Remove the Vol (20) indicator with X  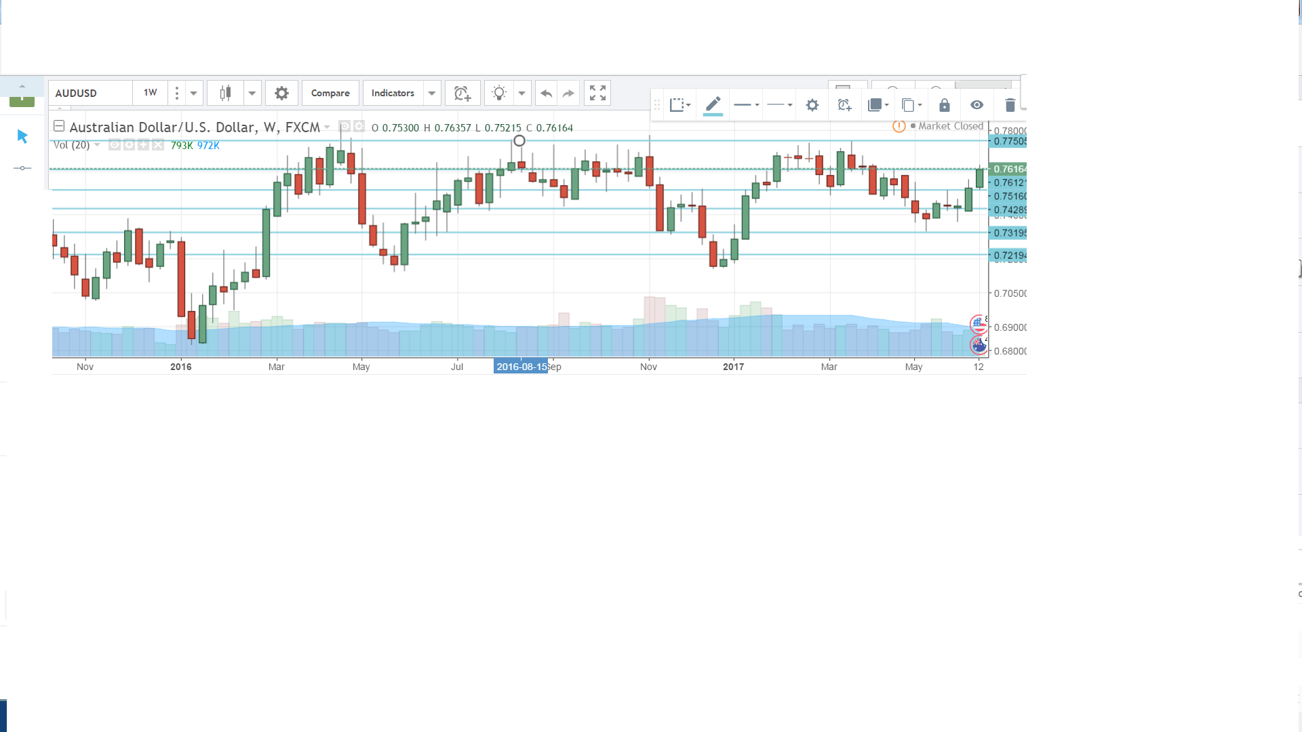tap(158, 145)
